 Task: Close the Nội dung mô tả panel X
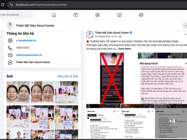(x=186, y=63)
